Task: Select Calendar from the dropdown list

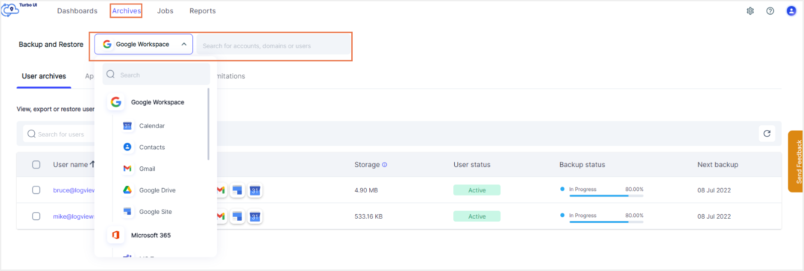Action: 152,126
